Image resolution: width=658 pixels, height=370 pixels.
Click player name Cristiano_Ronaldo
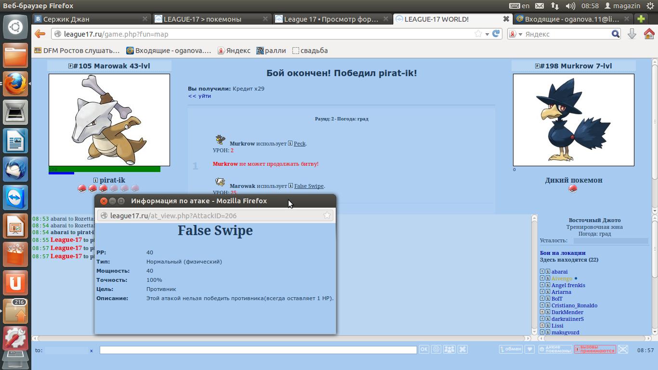574,305
